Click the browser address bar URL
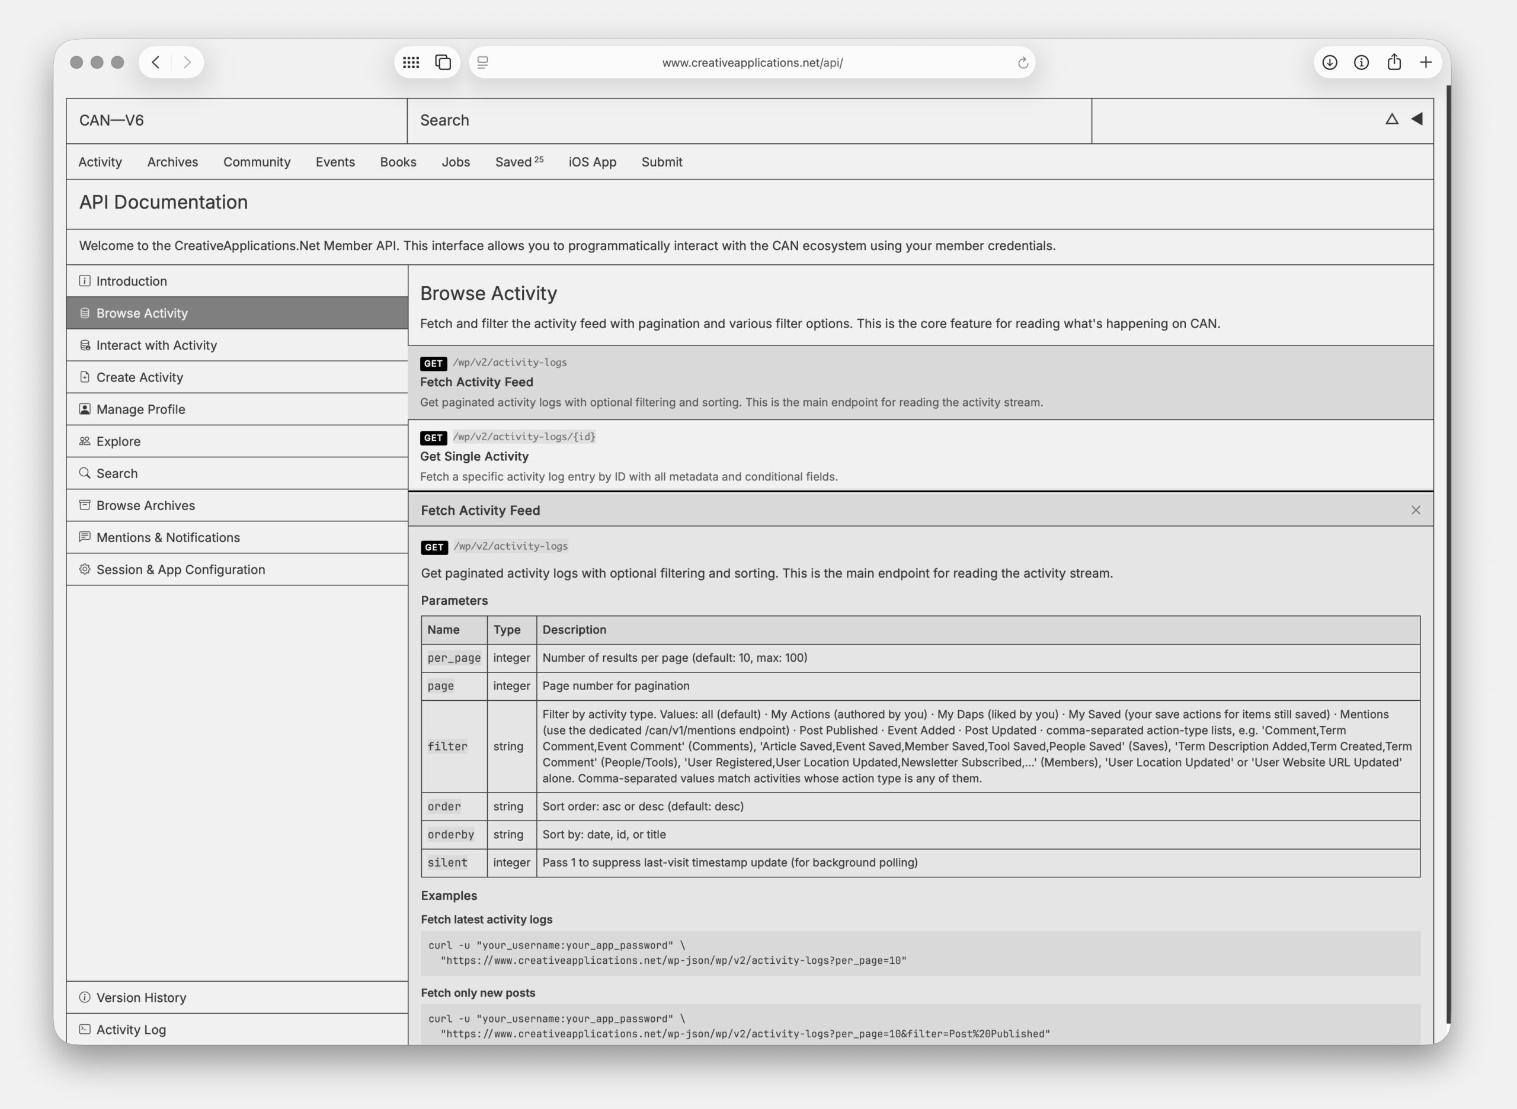This screenshot has width=1517, height=1109. pyautogui.click(x=752, y=62)
